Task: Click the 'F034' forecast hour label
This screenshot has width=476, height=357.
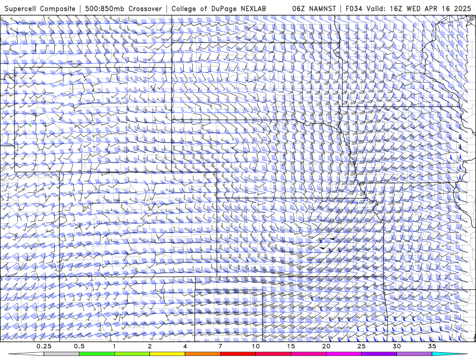Action: click(x=354, y=8)
